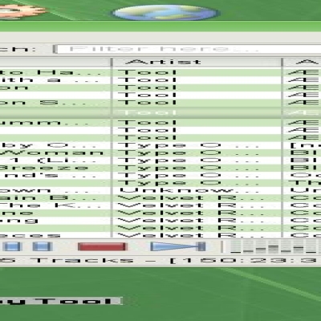Adjust the blue triangular volume slider
This screenshot has width=321, height=321.
point(178,246)
